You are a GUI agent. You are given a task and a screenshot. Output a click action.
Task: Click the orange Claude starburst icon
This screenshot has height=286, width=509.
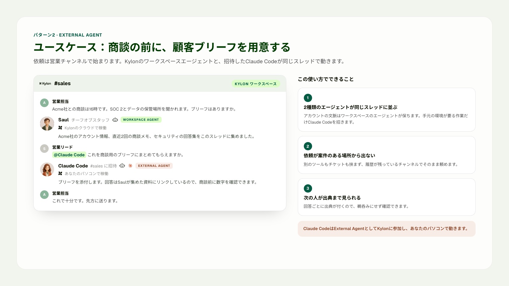(x=130, y=166)
